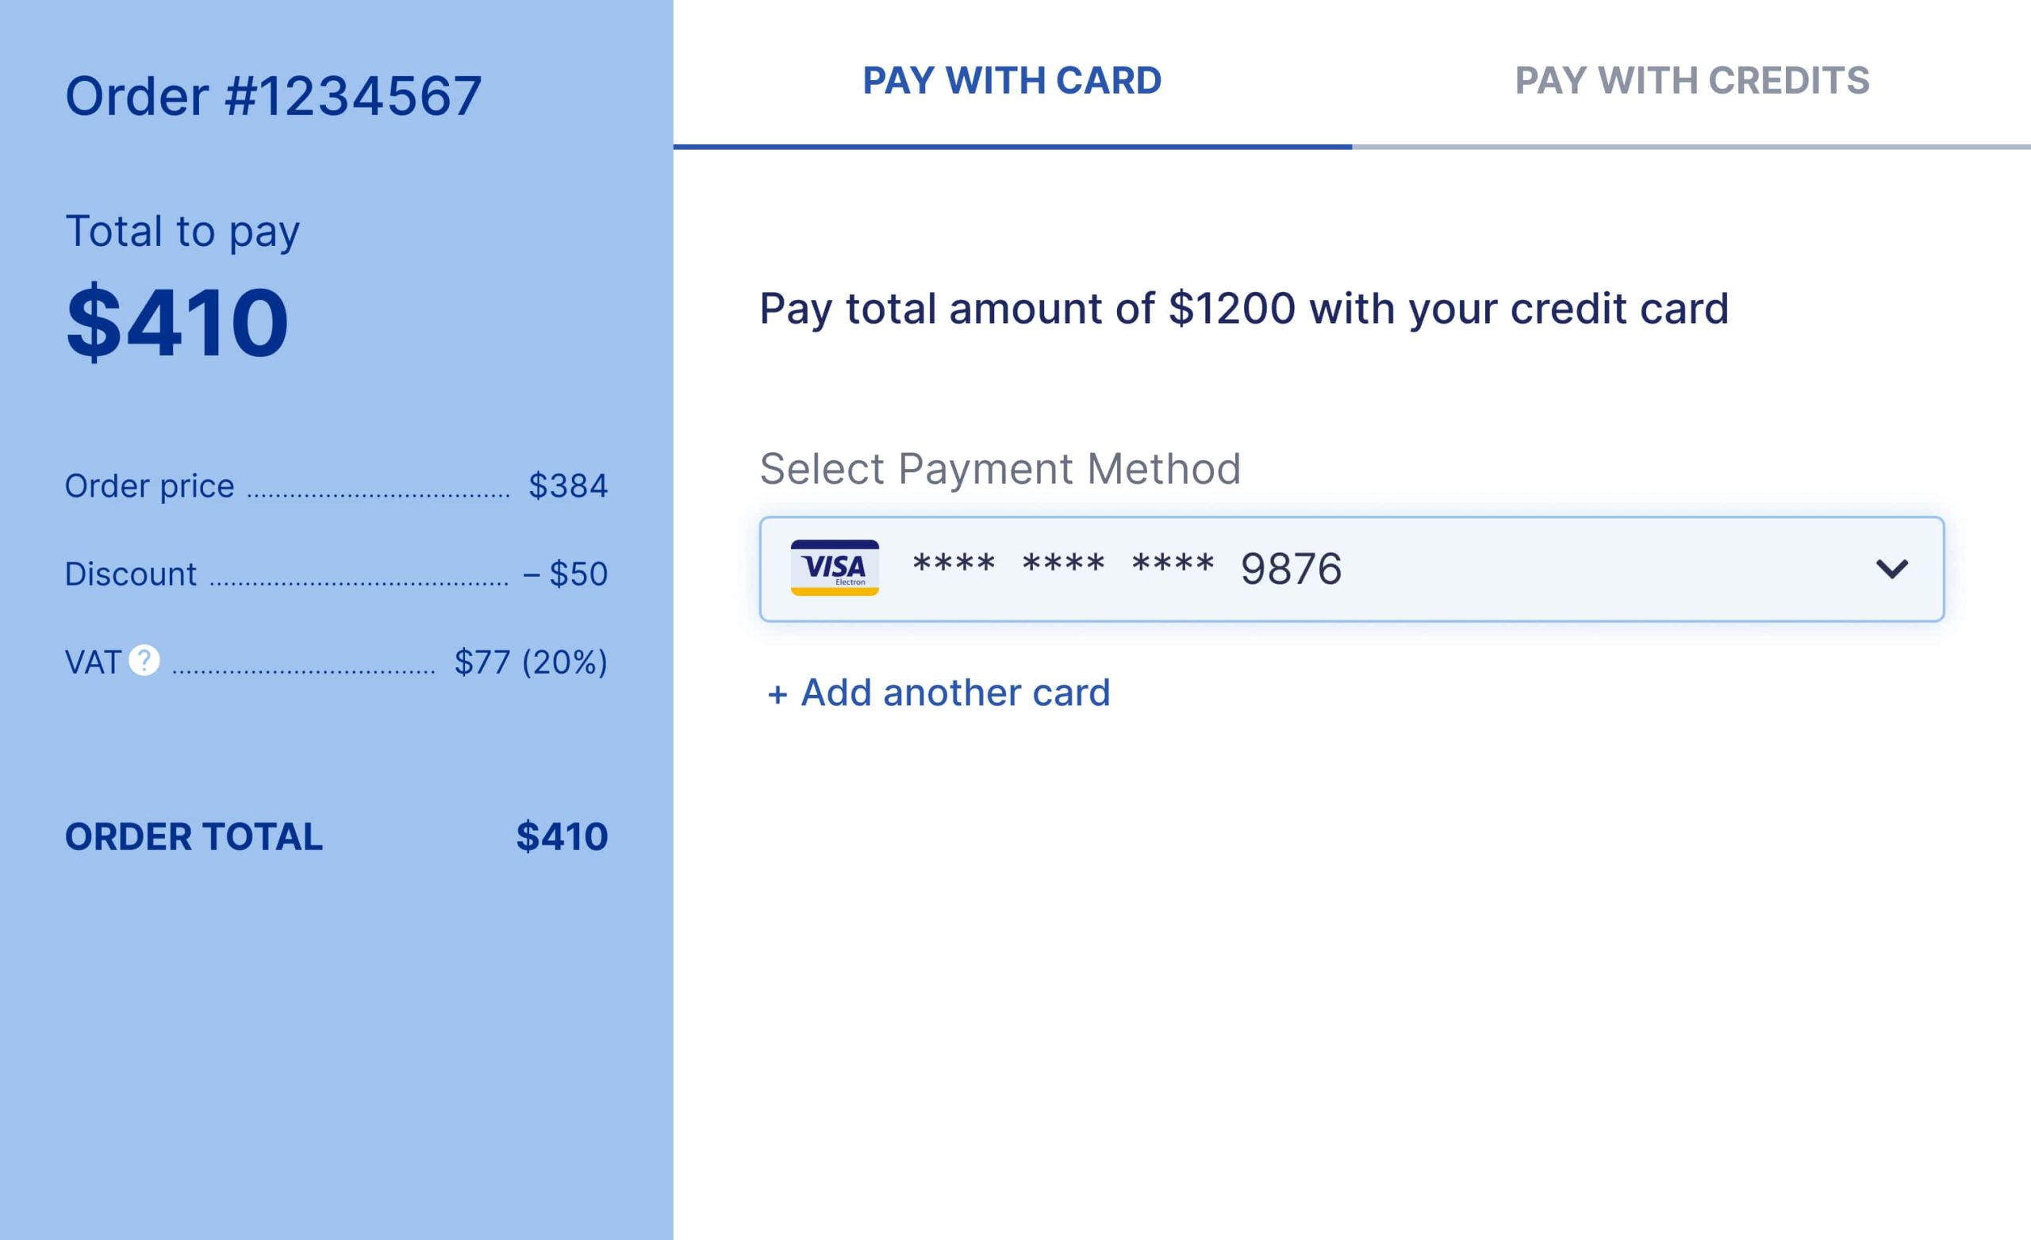Click the VAT help question mark icon
The width and height of the screenshot is (2031, 1240).
pos(144,660)
